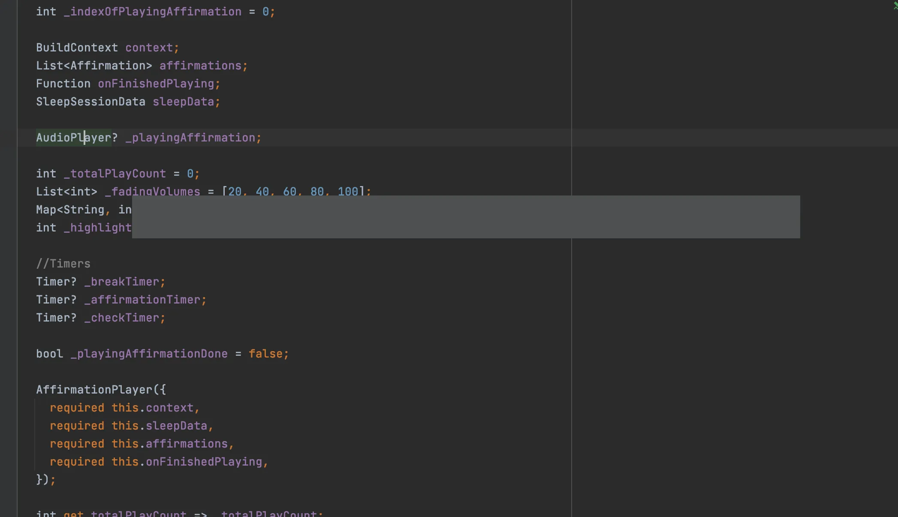Click onFinishedPlaying in Function declaration

[156, 84]
